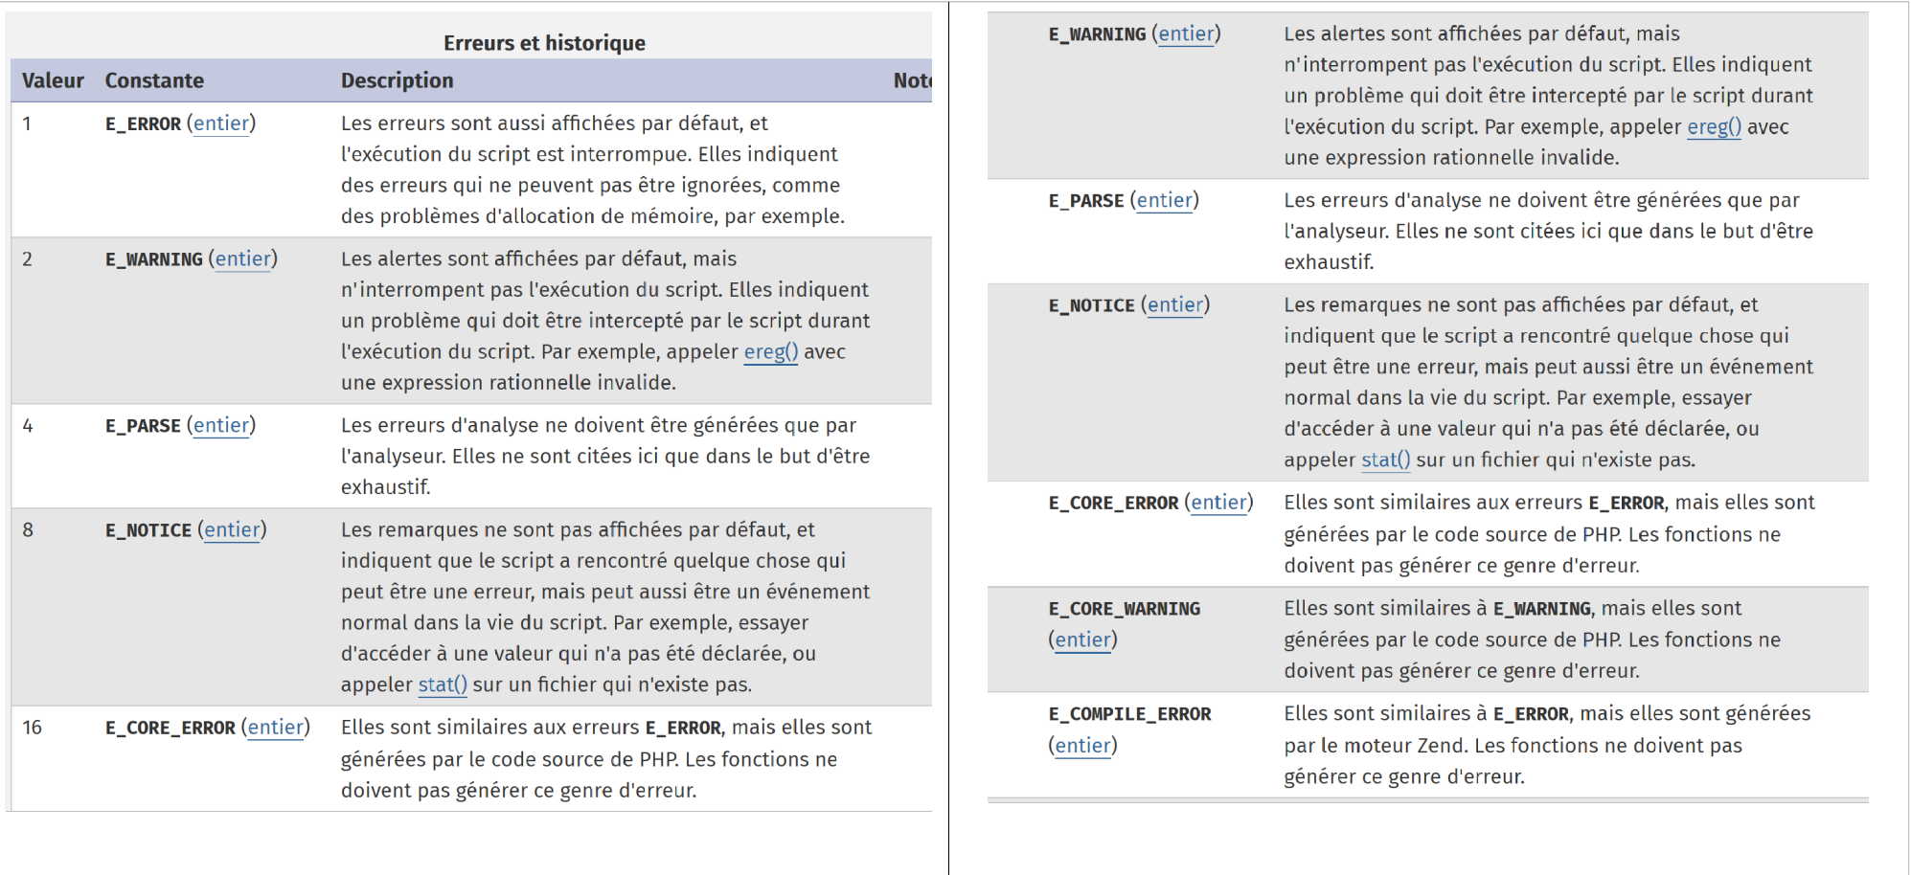Open entier link under E_COMPILE_ERROR
1911x875 pixels.
pyautogui.click(x=1082, y=745)
